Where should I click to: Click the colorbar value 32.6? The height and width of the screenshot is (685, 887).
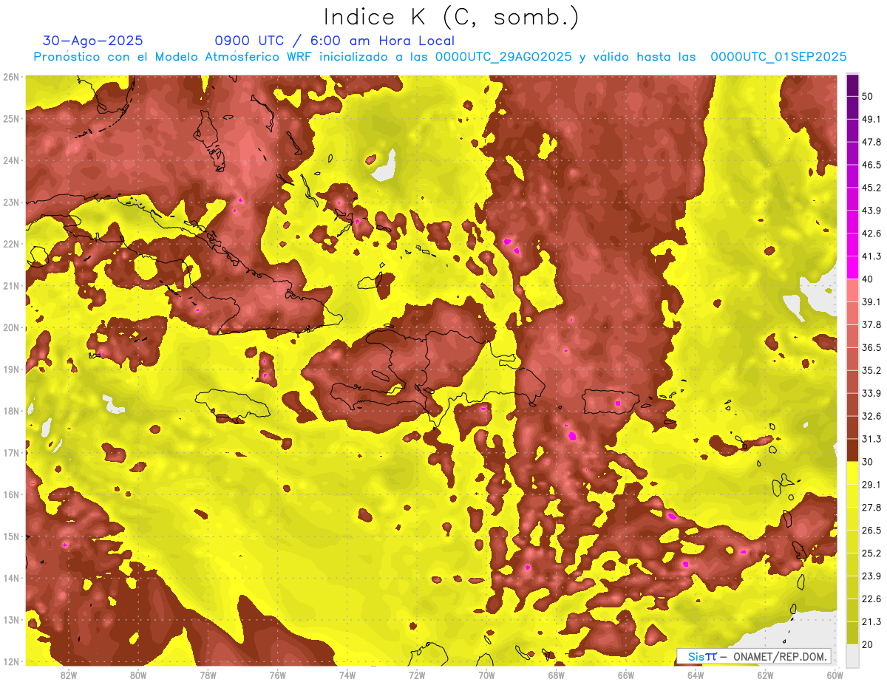(x=871, y=416)
